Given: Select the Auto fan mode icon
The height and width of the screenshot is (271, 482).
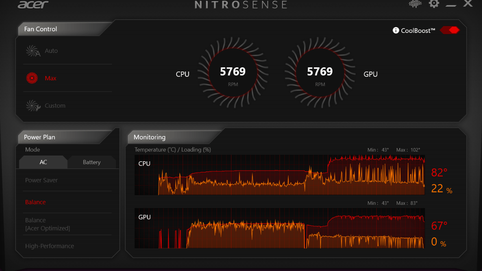Looking at the screenshot, I should (33, 51).
